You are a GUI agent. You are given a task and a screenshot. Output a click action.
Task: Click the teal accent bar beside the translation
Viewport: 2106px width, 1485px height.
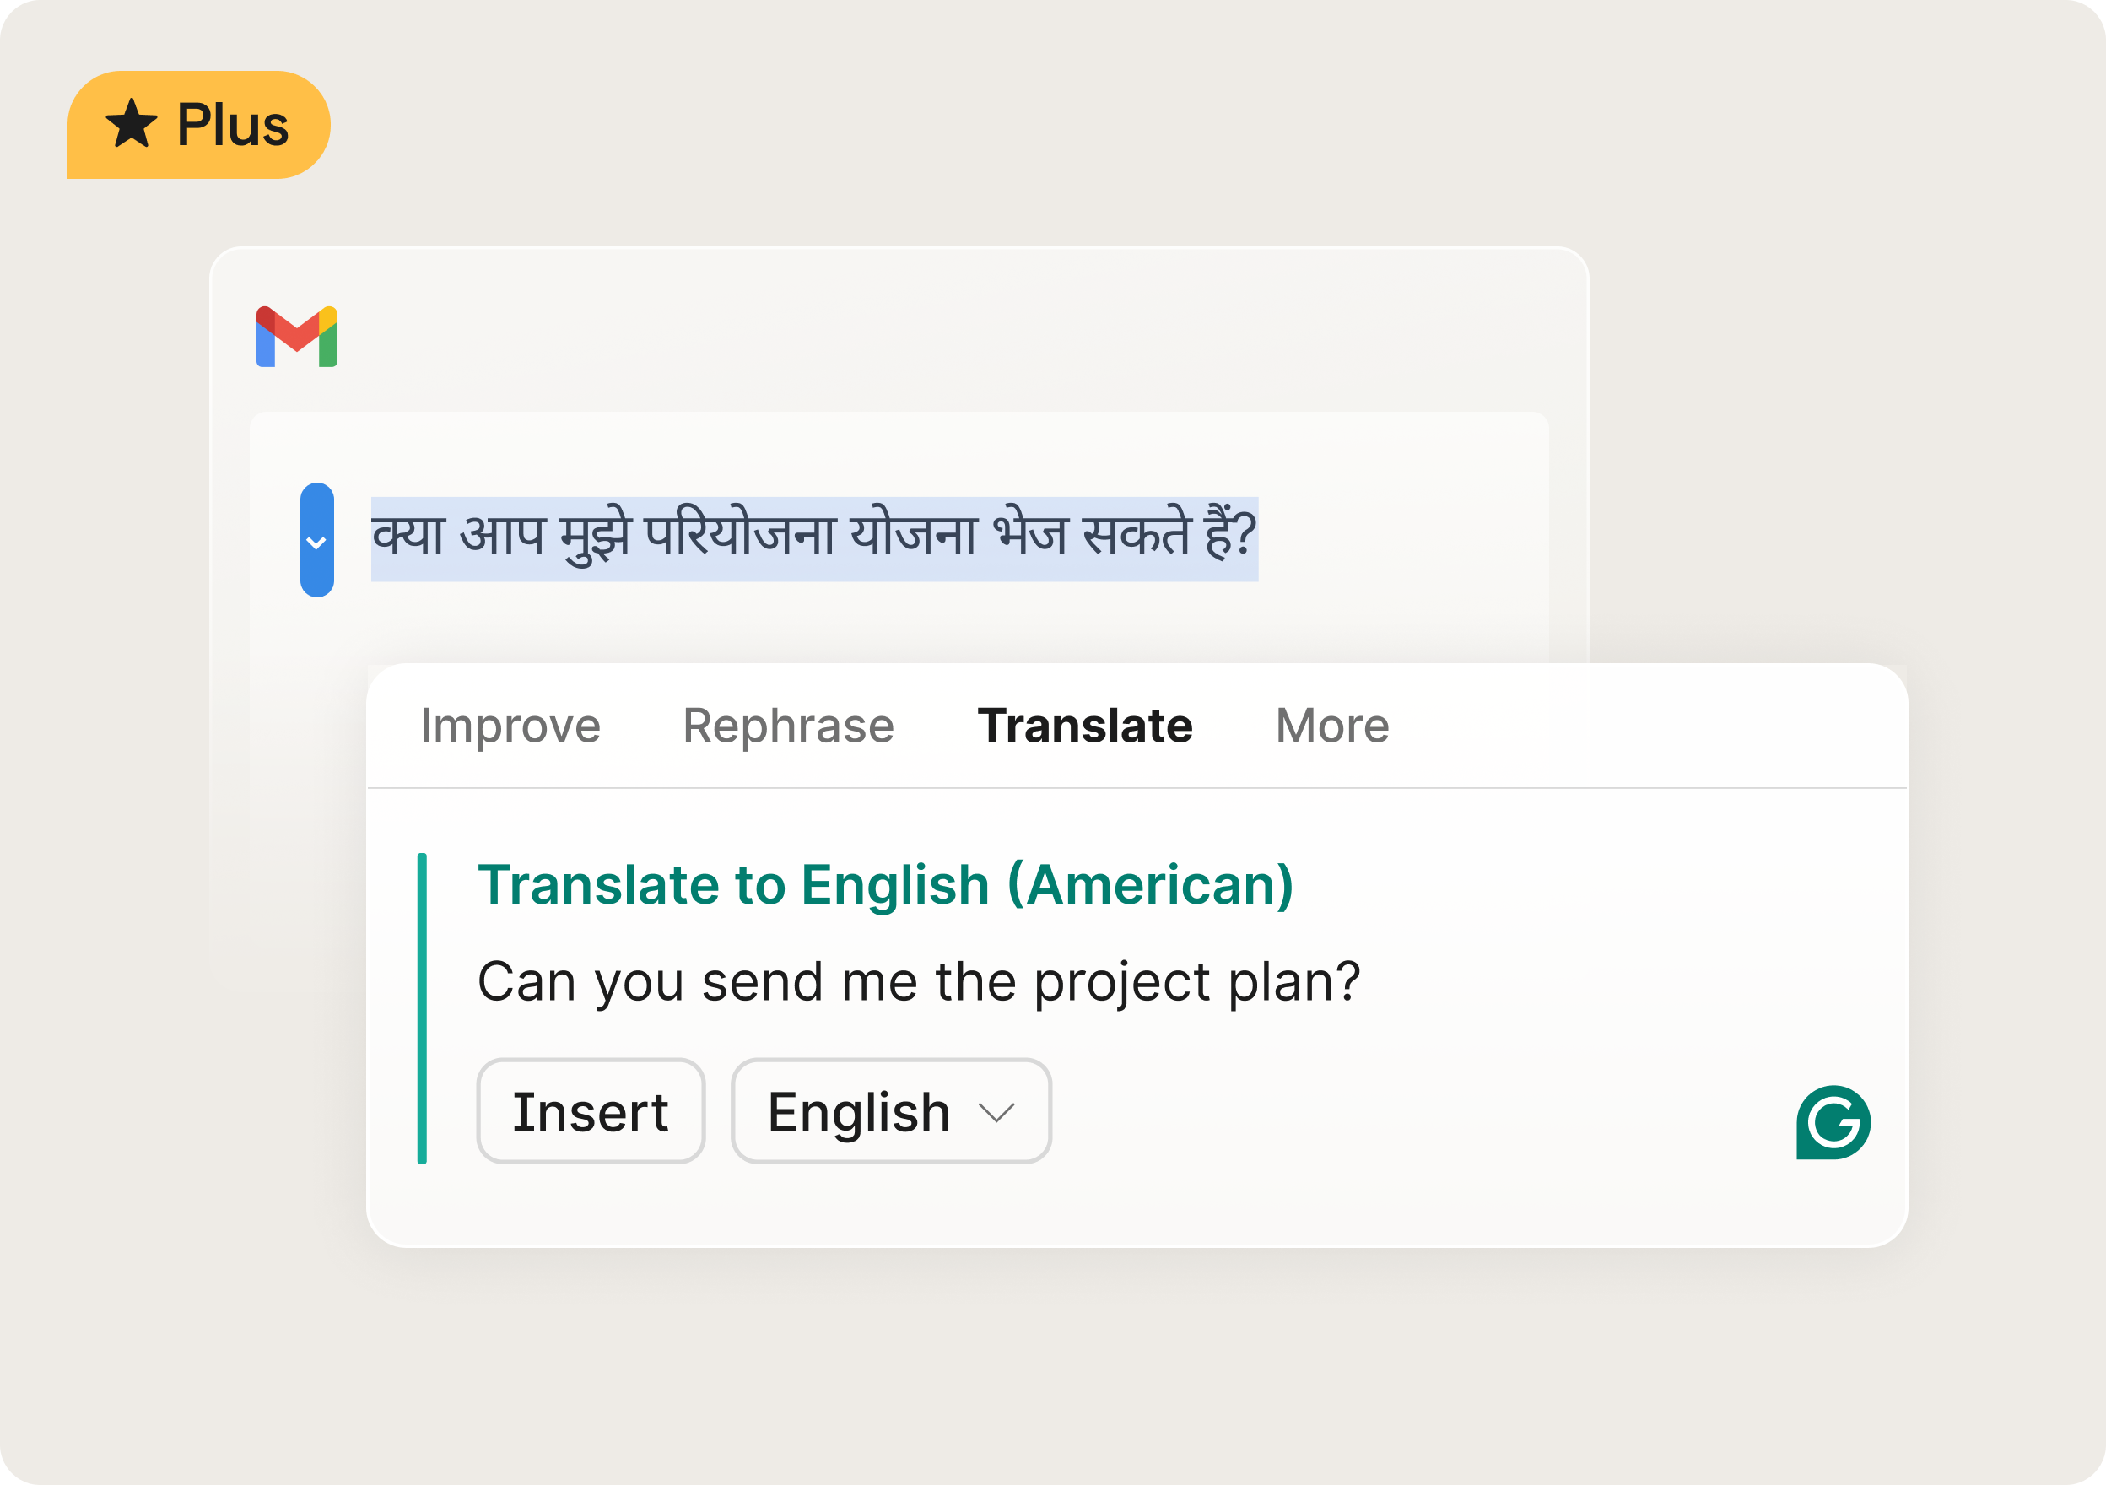pyautogui.click(x=423, y=1000)
